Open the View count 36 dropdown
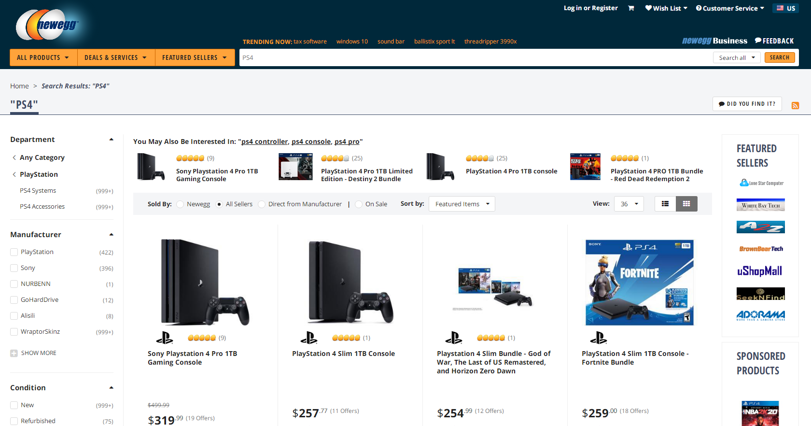 tap(629, 204)
